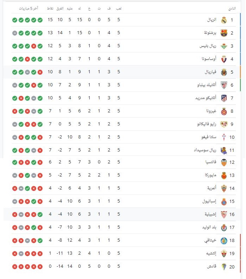Screen dimensions: 246x279
Task: Select the Celta Vigo crest
Action: click(224, 137)
